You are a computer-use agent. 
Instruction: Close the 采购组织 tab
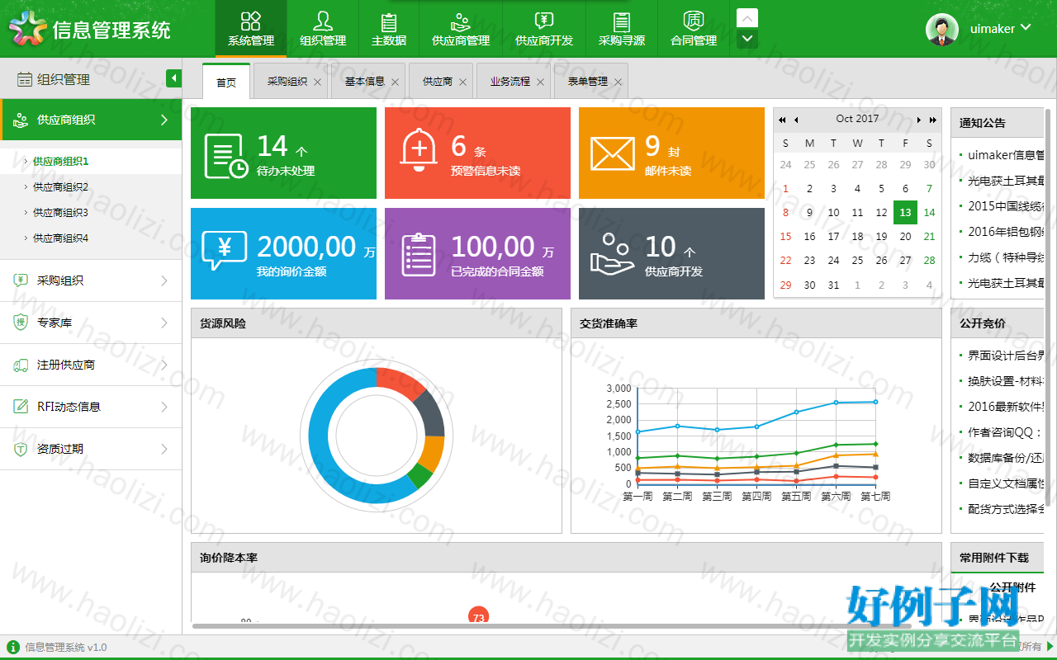[318, 82]
